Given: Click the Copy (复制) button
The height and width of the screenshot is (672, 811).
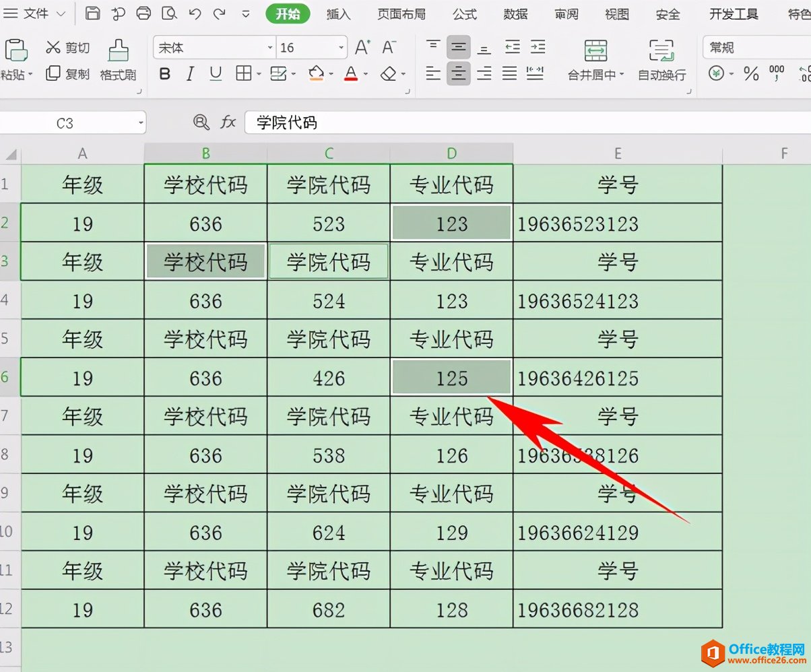Looking at the screenshot, I should click(67, 74).
